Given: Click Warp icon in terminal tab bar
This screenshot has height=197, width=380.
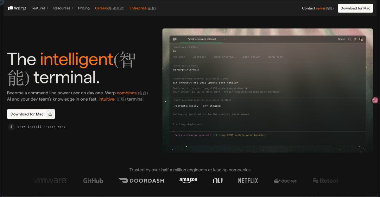Looking at the screenshot, I should [175, 39].
